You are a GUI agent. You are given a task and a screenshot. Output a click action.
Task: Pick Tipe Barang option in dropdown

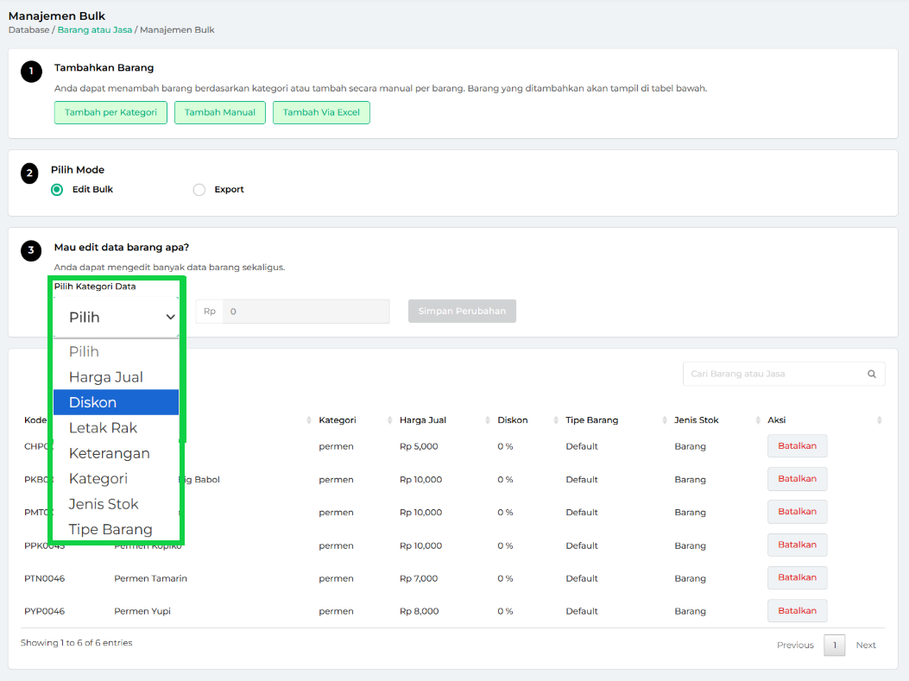(116, 529)
